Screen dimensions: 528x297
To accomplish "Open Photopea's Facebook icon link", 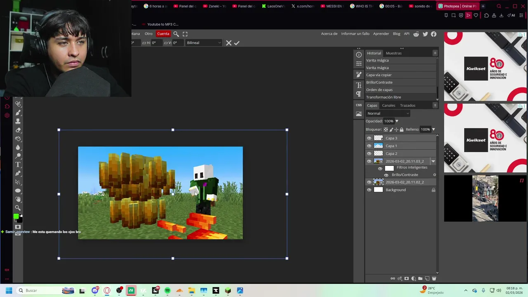I will (434, 34).
